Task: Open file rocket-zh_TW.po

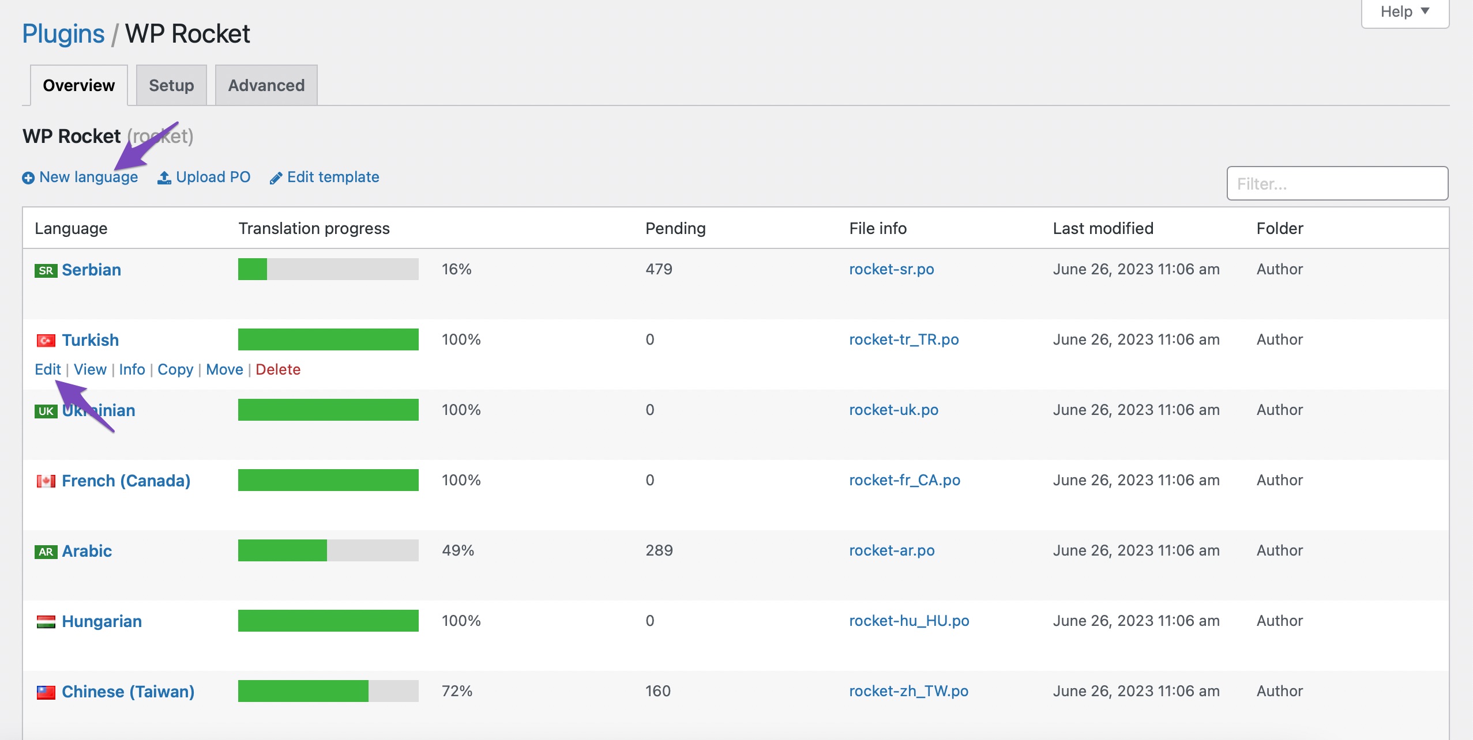Action: tap(908, 691)
